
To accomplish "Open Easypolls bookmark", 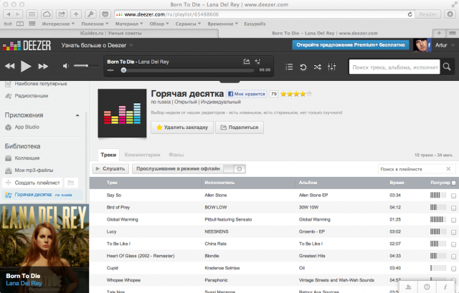I will pyautogui.click(x=255, y=24).
